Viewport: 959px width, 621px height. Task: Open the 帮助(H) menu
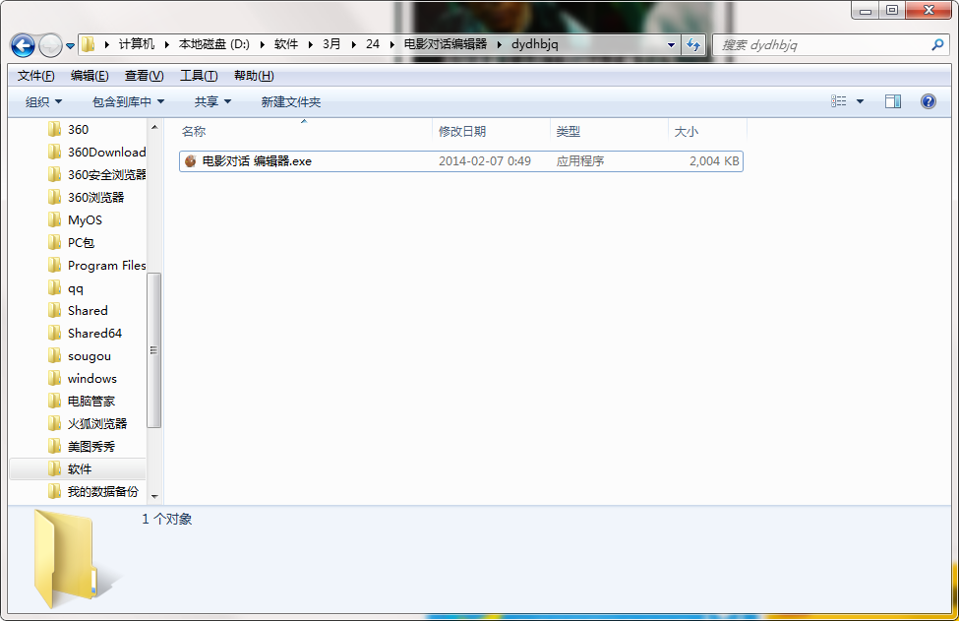coord(253,75)
